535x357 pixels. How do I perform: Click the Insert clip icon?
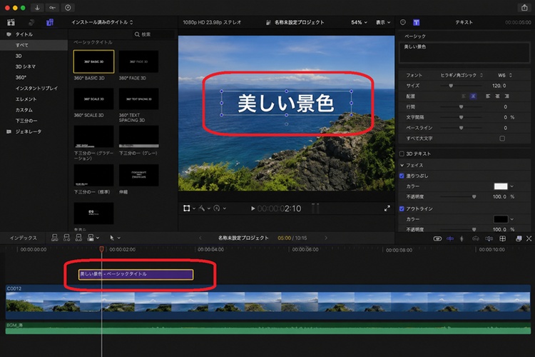pyautogui.click(x=66, y=238)
